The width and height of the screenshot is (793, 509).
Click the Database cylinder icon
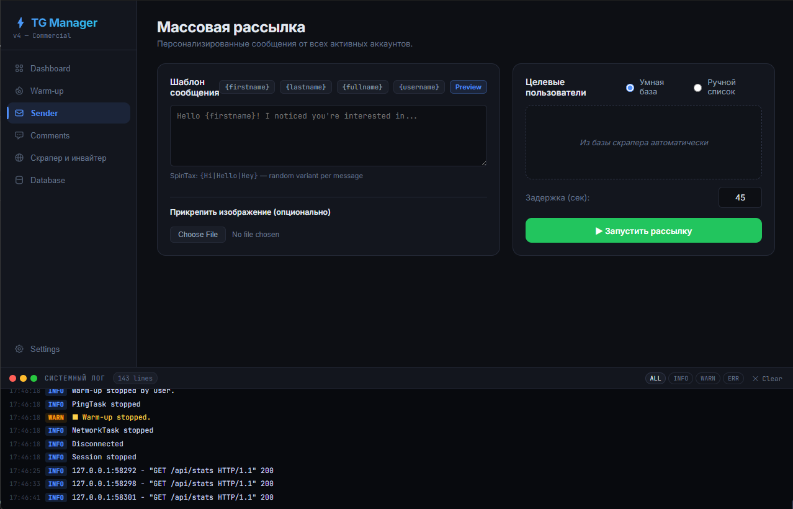point(19,180)
